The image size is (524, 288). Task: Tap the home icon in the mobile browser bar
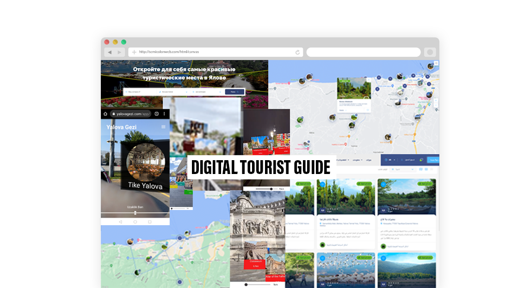[105, 114]
